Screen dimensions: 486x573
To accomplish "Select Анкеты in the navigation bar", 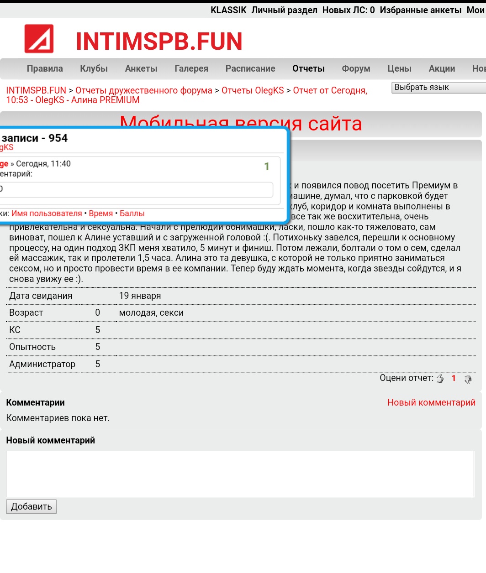I will click(141, 68).
